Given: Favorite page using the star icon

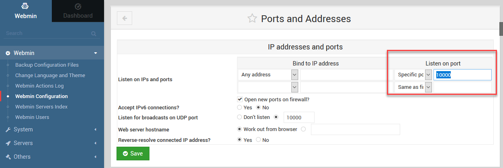Looking at the screenshot, I should (x=252, y=18).
